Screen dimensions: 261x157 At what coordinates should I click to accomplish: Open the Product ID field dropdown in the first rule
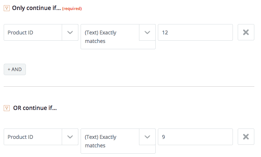point(33,33)
